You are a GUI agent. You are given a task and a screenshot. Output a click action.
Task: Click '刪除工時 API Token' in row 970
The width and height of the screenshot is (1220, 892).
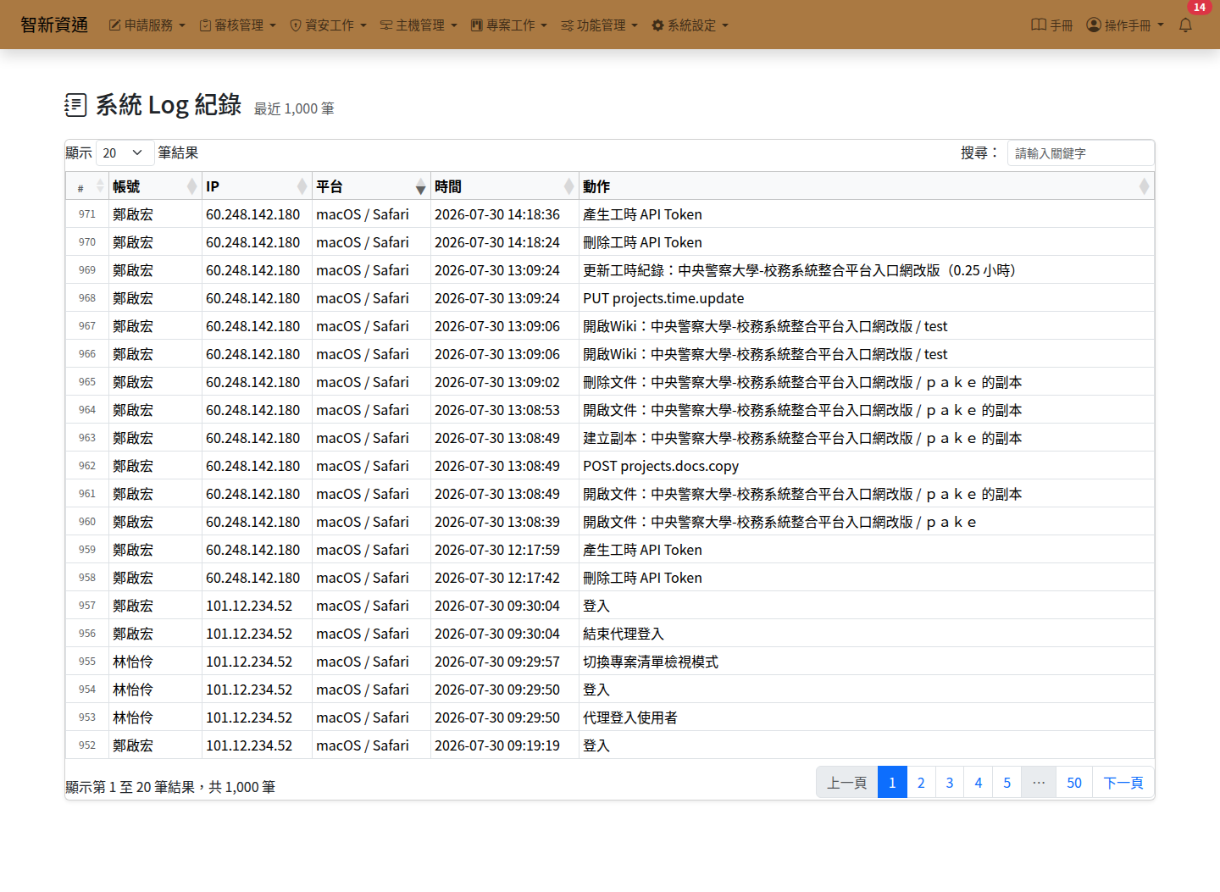point(642,242)
